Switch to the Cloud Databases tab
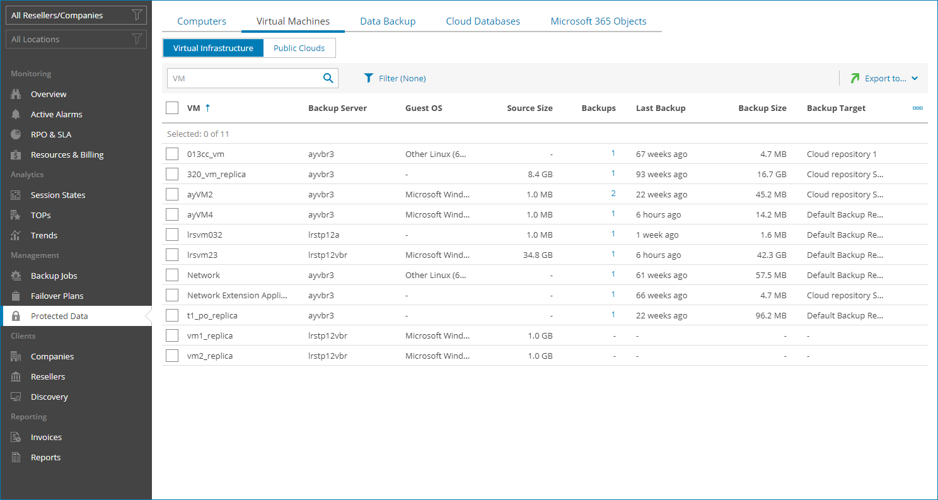The width and height of the screenshot is (938, 500). [483, 21]
